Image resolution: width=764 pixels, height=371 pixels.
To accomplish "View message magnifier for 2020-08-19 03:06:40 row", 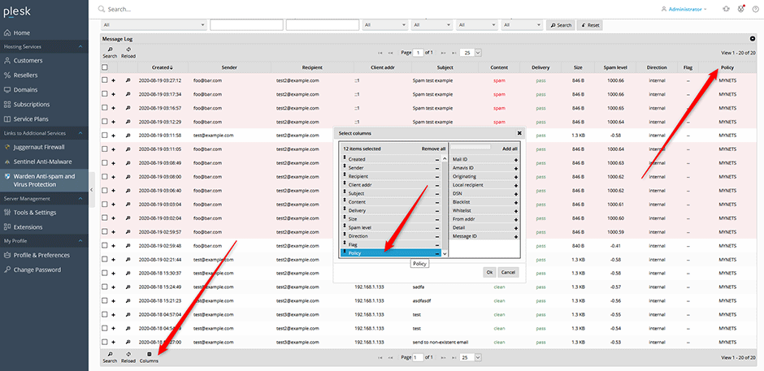I will click(x=127, y=191).
